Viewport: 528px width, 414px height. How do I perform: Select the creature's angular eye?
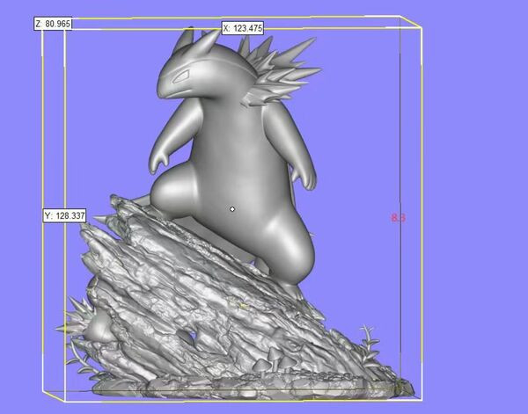pos(180,78)
